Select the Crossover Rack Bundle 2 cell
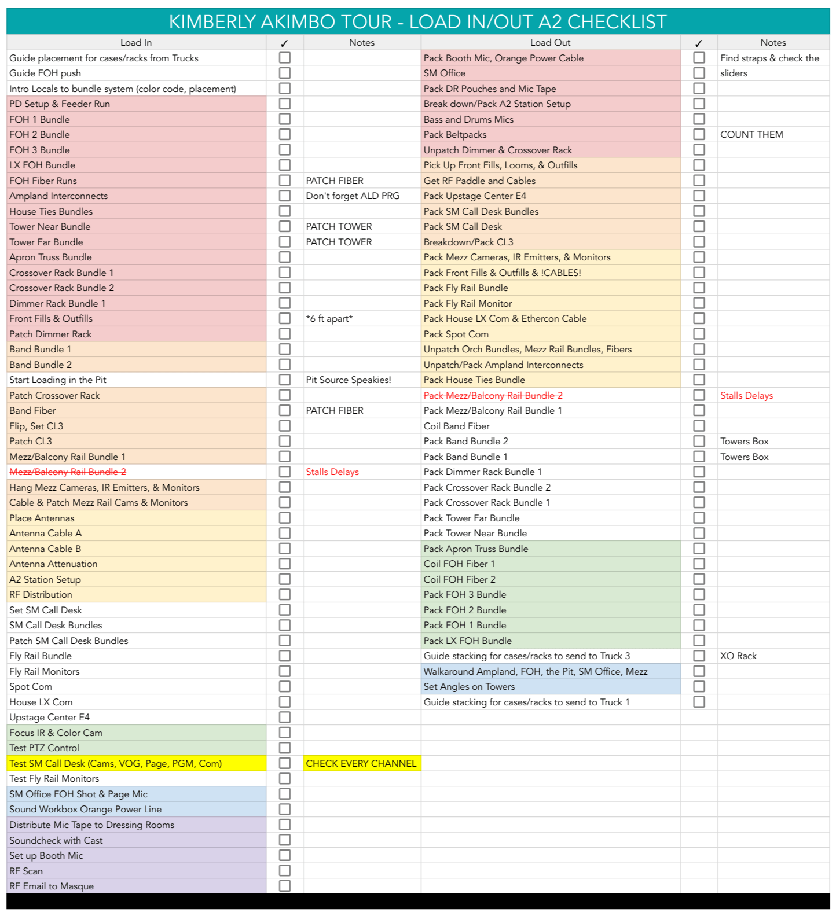The image size is (836, 916). [136, 288]
